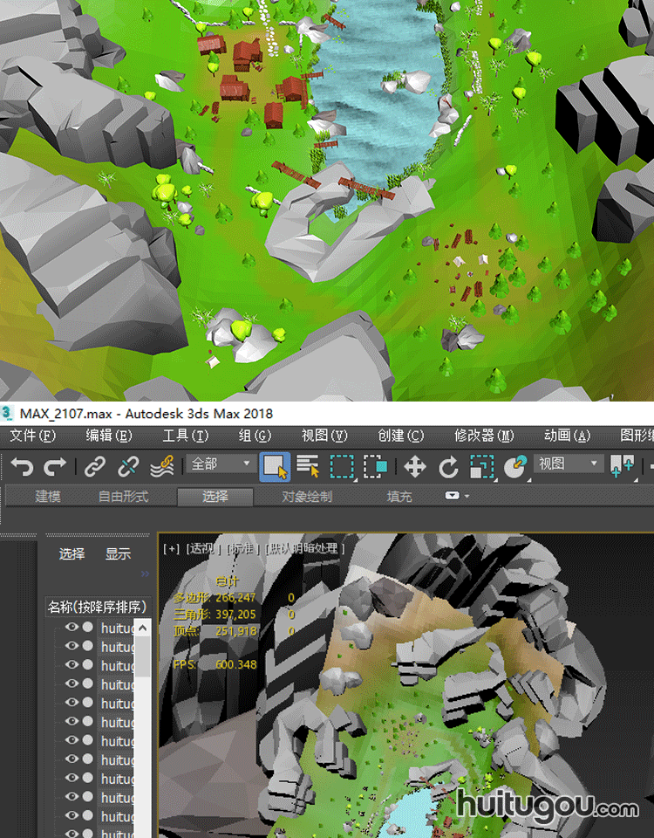Toggle the Window/Crossing selection mode
The image size is (654, 838).
(375, 466)
